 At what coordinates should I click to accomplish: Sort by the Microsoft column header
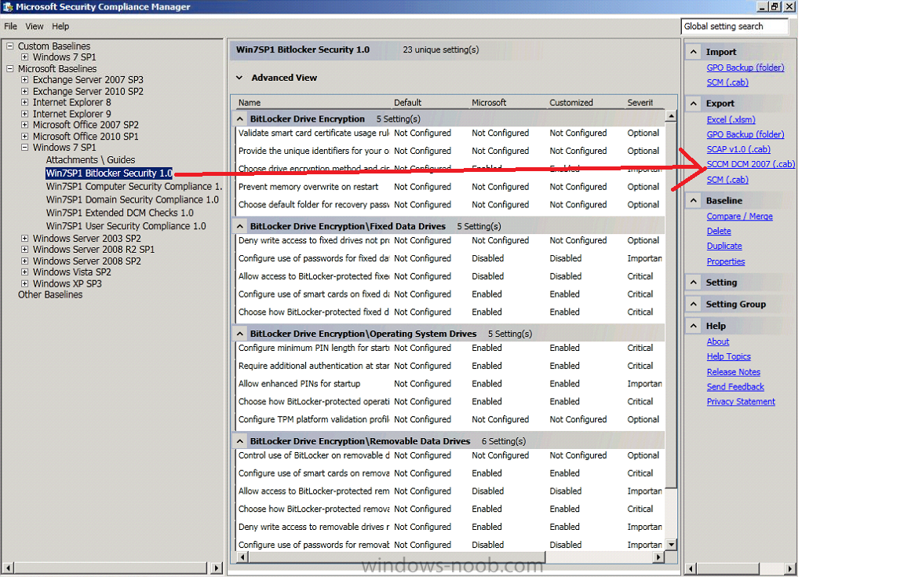tap(489, 103)
